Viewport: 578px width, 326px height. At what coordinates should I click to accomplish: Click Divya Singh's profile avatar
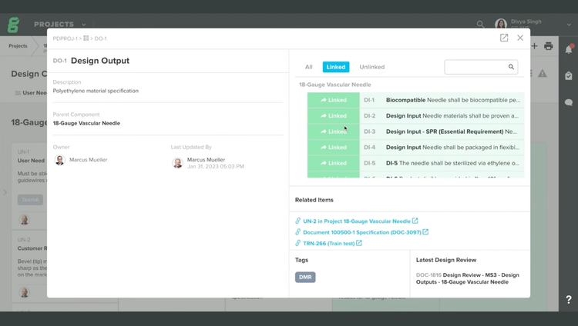tap(501, 25)
